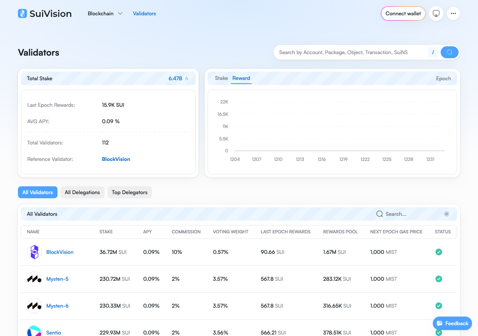Select the Reward chart tab
Screen dimensions: 478x336
[241, 78]
